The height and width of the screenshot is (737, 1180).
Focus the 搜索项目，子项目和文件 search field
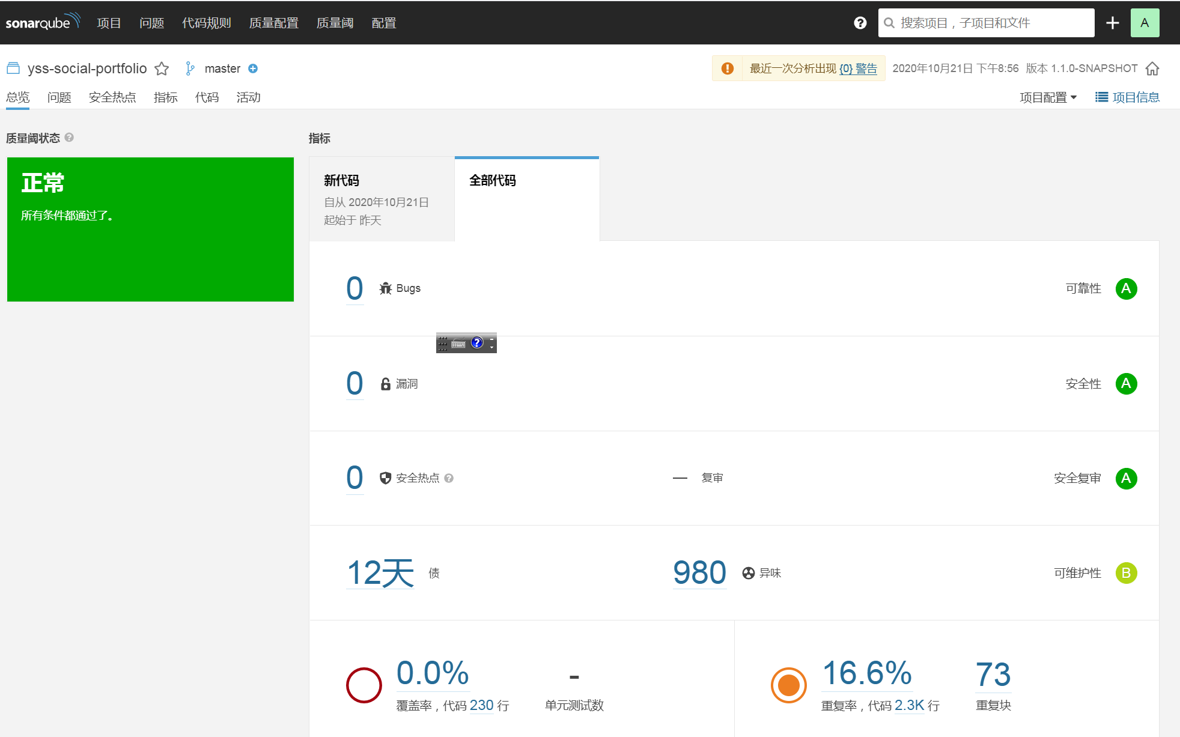[986, 23]
